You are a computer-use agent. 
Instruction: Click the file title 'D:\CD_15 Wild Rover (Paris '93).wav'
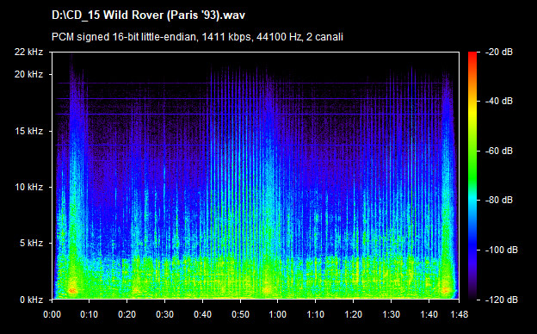[148, 15]
